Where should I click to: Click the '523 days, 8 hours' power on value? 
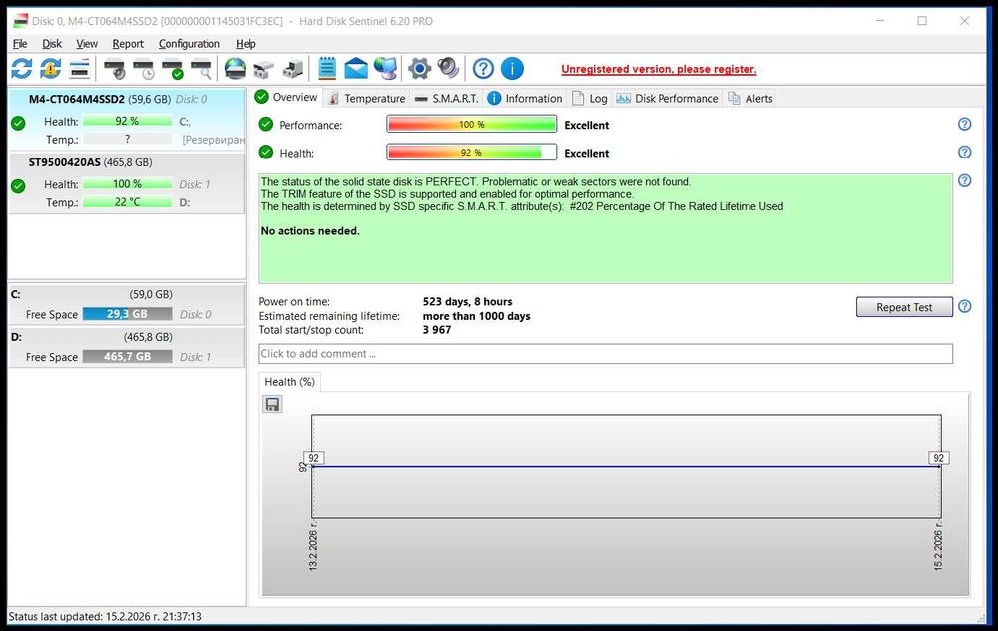[x=467, y=302]
